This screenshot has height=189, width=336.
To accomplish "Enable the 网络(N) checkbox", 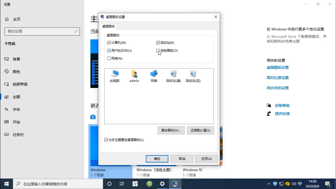I will [x=109, y=58].
